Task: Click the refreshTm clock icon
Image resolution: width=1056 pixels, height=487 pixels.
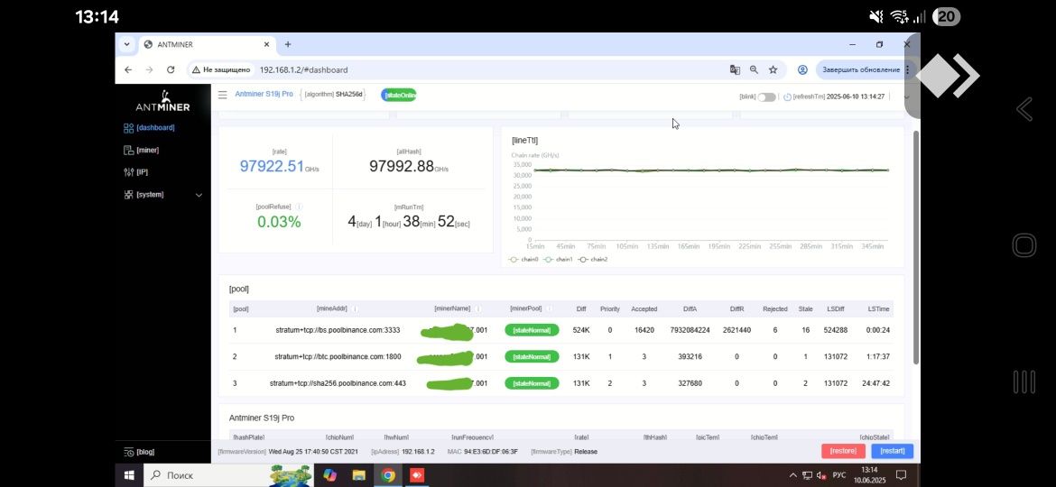Action: point(787,96)
